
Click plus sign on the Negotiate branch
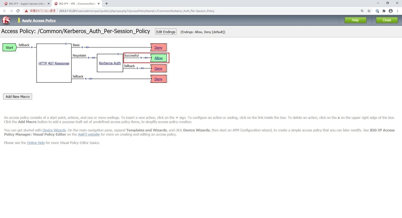(x=89, y=58)
